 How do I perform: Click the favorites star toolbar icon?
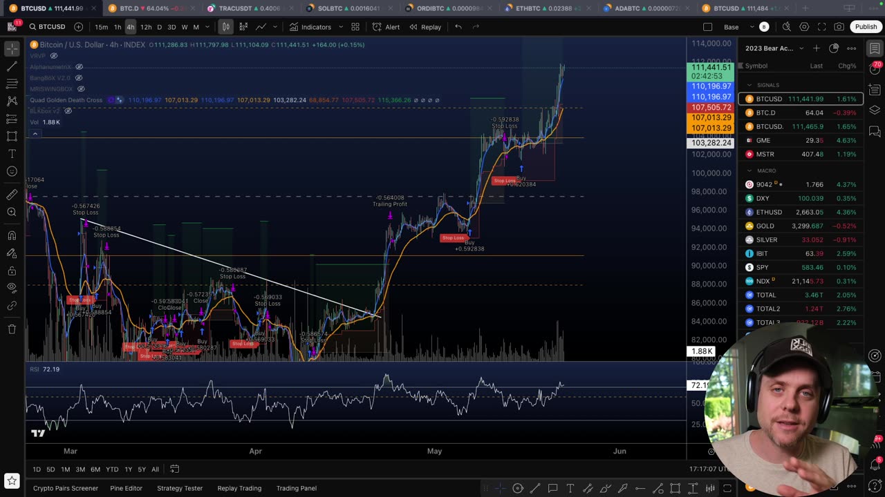pyautogui.click(x=12, y=480)
